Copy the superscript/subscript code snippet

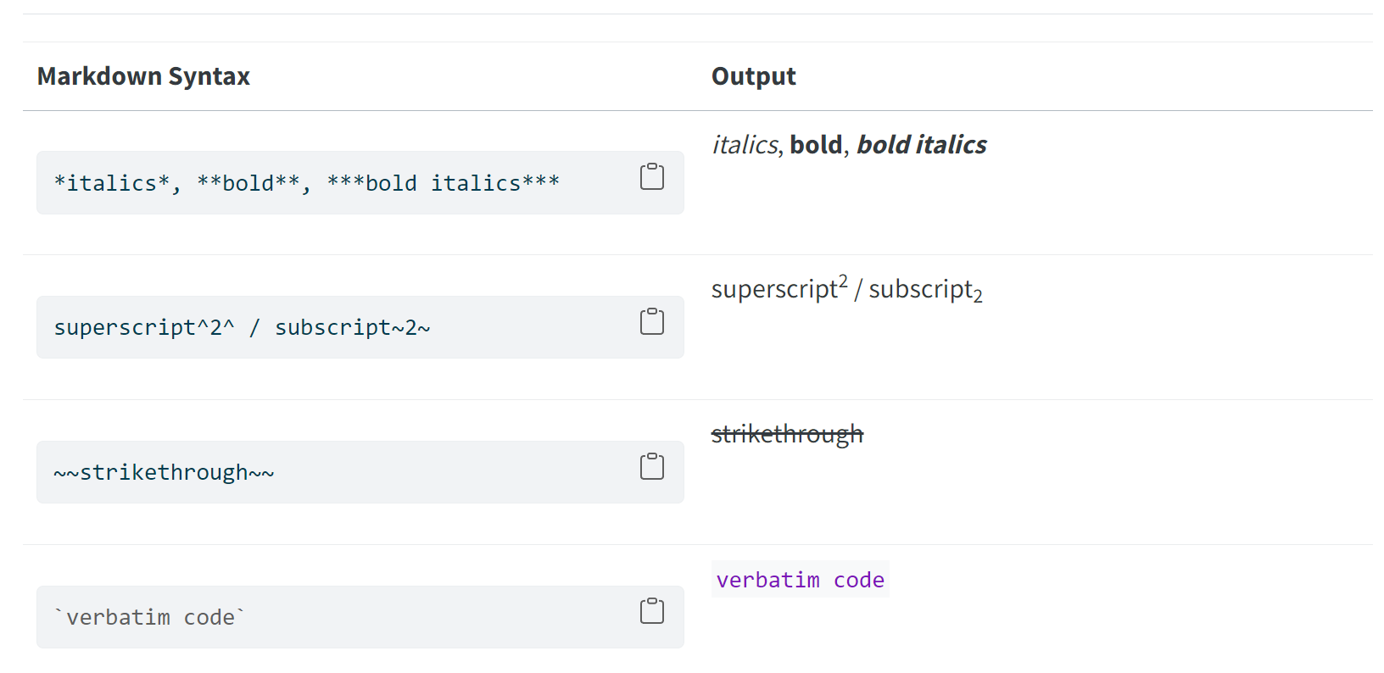click(x=651, y=321)
